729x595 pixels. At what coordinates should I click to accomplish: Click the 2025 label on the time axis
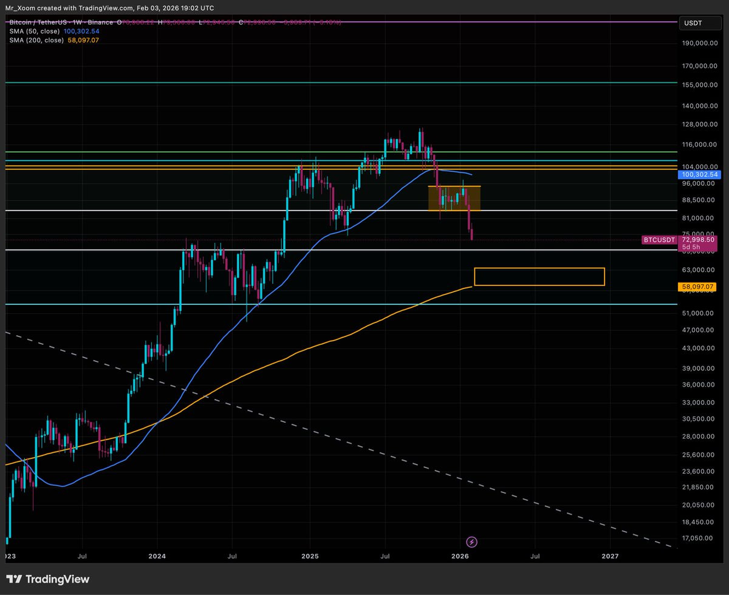(309, 556)
